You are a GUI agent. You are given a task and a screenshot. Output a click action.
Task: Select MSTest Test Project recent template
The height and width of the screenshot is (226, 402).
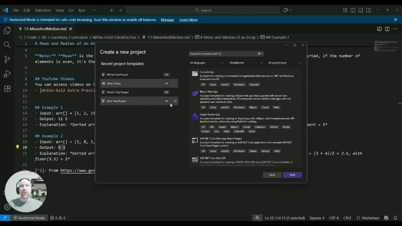tap(139, 75)
